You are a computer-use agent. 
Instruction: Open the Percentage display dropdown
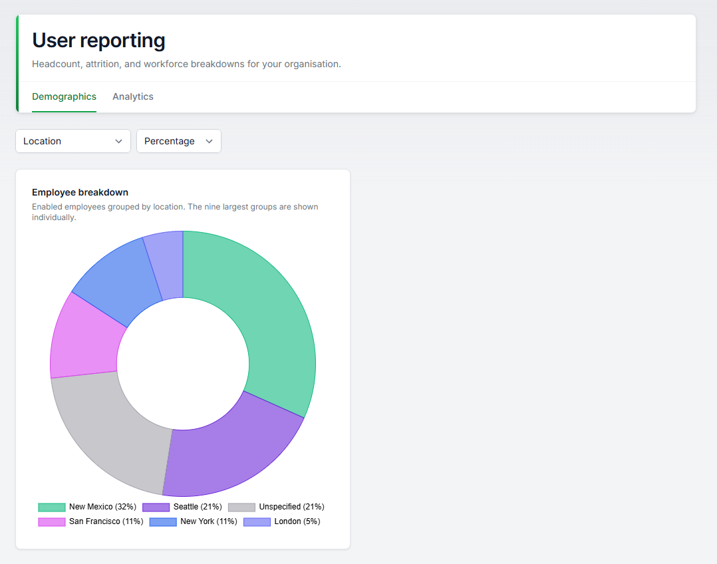(179, 141)
